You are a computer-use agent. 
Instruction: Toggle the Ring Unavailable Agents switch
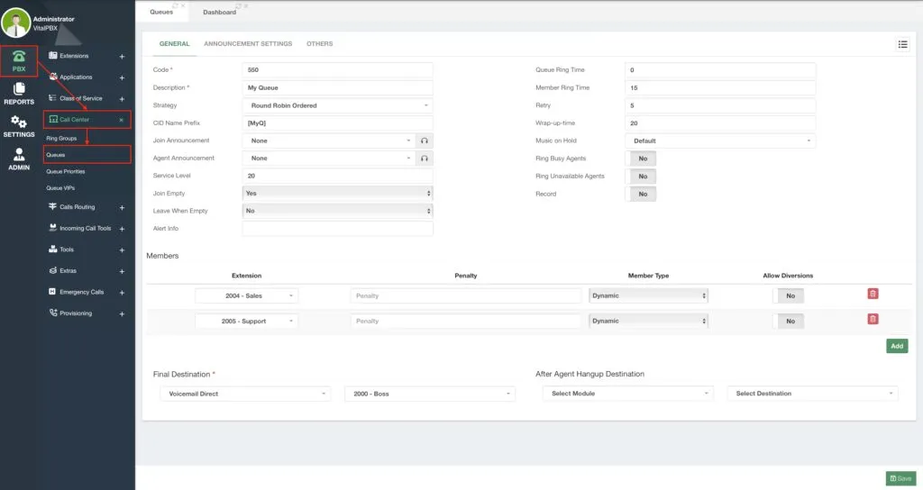[x=641, y=176]
